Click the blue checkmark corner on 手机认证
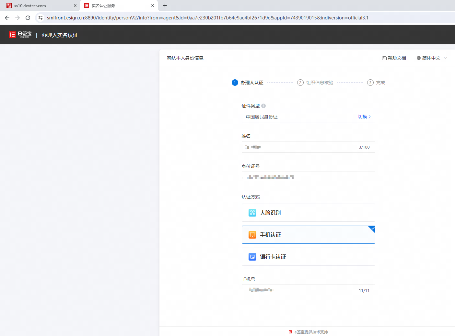This screenshot has height=336, width=455. coord(372,229)
